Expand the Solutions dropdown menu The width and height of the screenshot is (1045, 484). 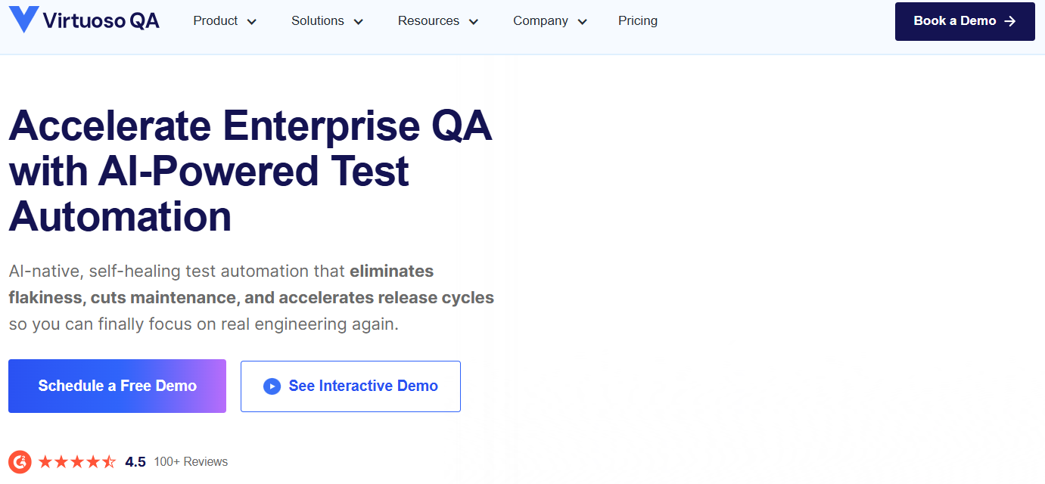click(359, 21)
